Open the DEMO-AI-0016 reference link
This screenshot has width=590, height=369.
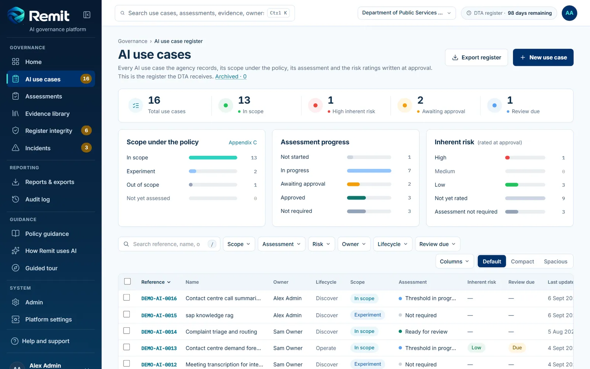pyautogui.click(x=159, y=298)
